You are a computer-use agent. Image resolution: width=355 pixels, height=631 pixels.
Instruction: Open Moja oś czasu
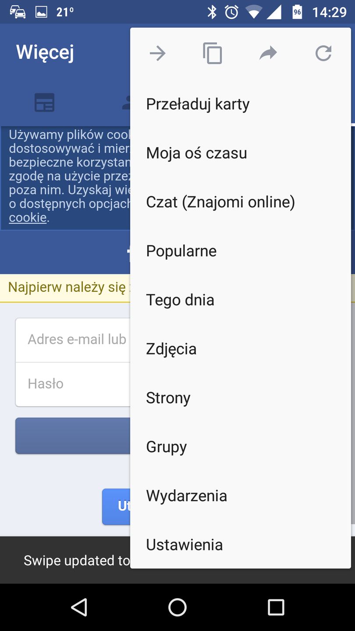click(x=196, y=153)
